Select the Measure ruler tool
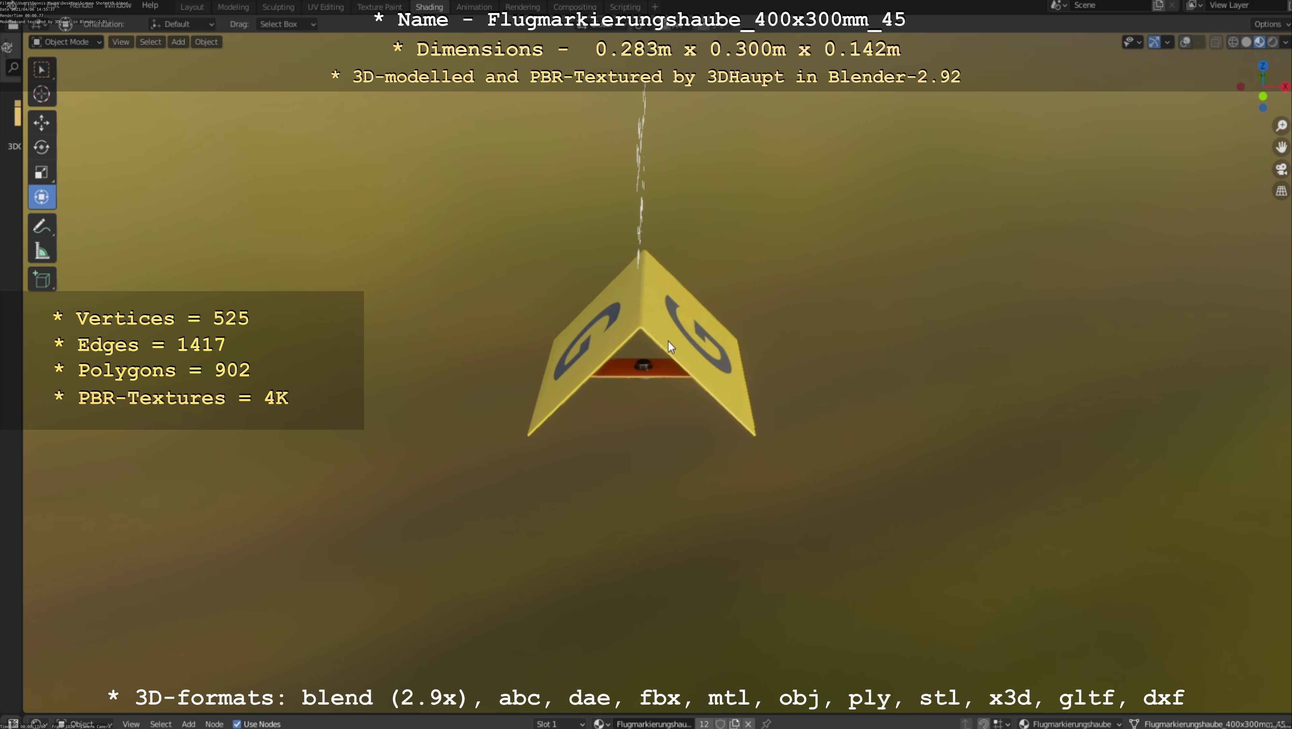Viewport: 1292px width, 729px height. tap(42, 250)
